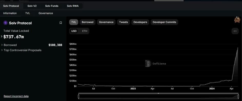
Task: Toggle the Developers chart series
Action: [x=140, y=22]
